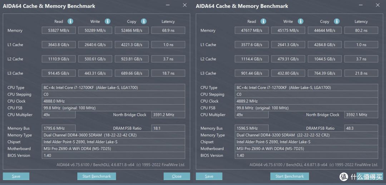Minimize the left AIDA64 window
The height and width of the screenshot is (185, 386).
pyautogui.click(x=168, y=5)
